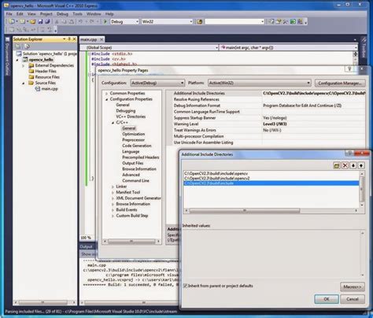Click the Show All Files icon in Solution Explorer
Image resolution: width=373 pixels, height=318 pixels.
point(27,46)
